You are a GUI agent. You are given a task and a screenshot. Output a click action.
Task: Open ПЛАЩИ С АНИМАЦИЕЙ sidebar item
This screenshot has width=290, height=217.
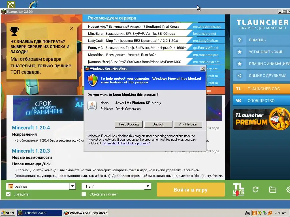[x=261, y=64]
